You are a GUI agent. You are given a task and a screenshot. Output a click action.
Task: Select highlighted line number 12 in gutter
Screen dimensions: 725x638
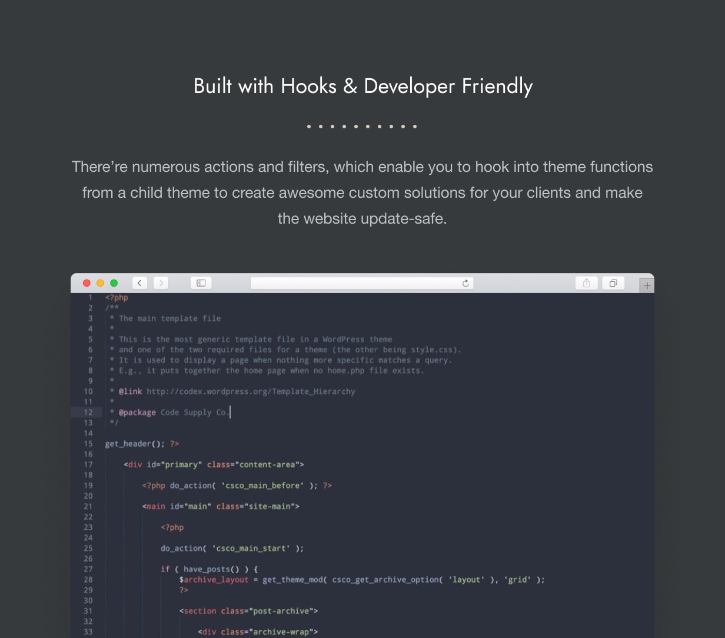coord(88,413)
